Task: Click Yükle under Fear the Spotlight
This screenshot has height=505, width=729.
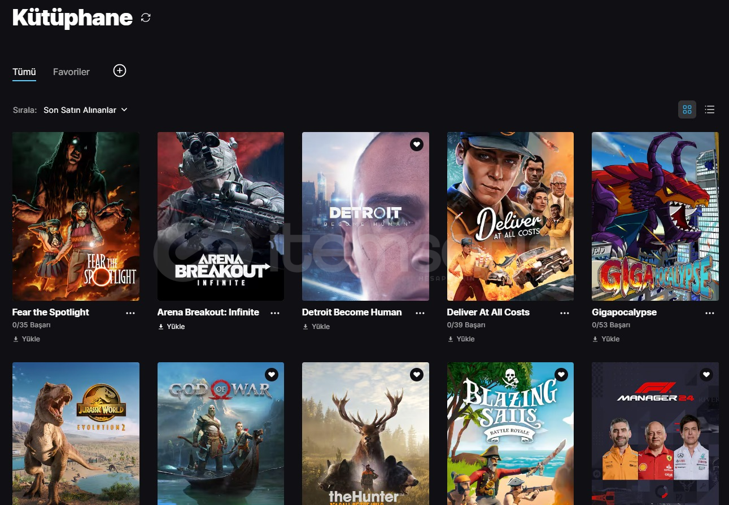Action: point(27,339)
